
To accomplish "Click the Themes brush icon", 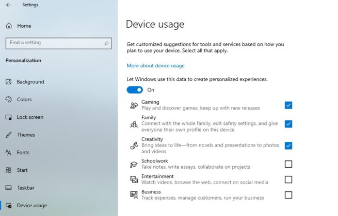I will click(x=9, y=135).
